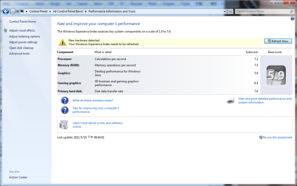
Task: Open Tips for improving your computer's performance
Action: [96, 110]
